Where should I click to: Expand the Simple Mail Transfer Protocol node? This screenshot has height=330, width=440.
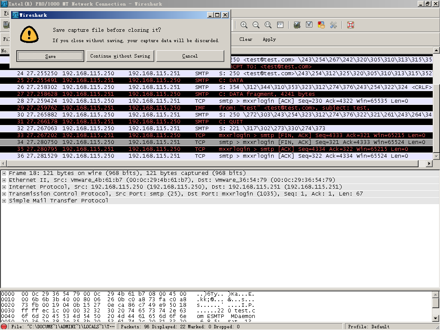pos(4,201)
